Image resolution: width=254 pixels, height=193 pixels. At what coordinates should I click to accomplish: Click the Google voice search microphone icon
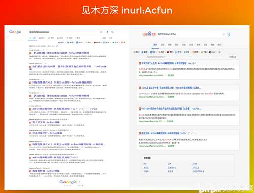pyautogui.click(x=107, y=32)
